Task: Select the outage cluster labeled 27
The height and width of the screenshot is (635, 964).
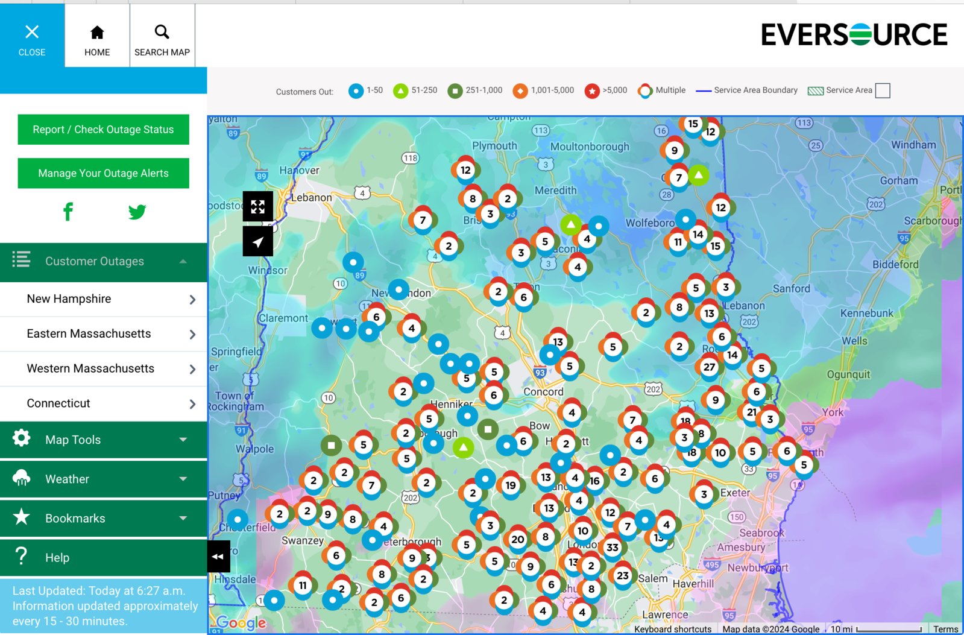Action: [709, 367]
